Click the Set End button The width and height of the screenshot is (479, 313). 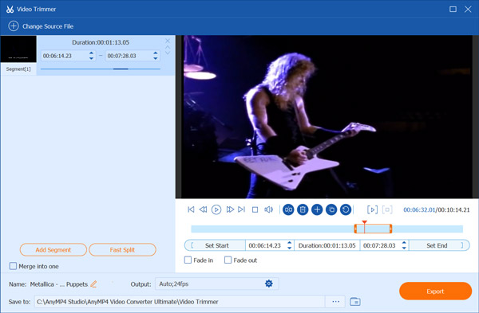[439, 245]
